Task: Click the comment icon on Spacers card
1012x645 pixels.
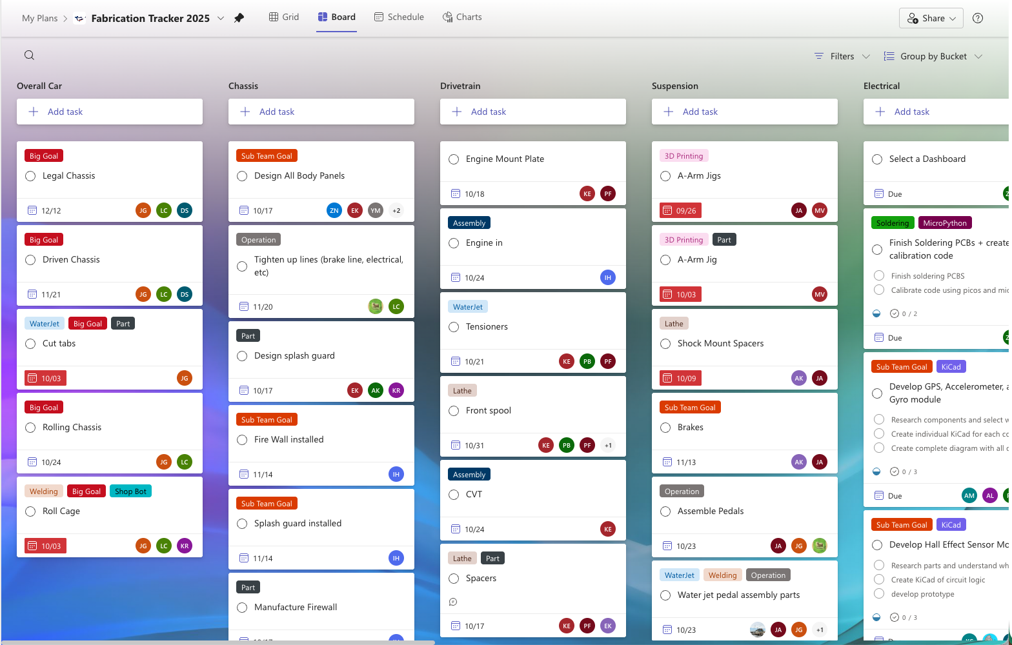Action: [x=453, y=602]
